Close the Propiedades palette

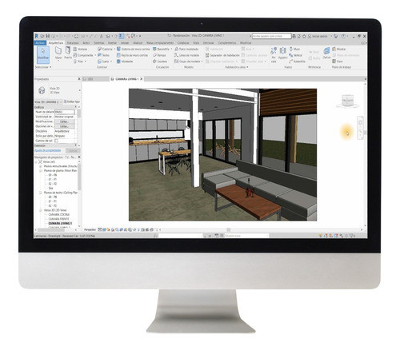coord(79,79)
